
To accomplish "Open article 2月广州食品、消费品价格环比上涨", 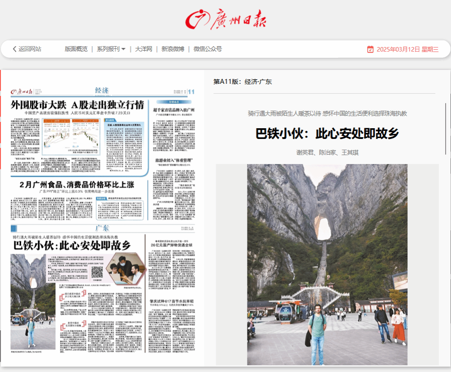I will point(77,185).
